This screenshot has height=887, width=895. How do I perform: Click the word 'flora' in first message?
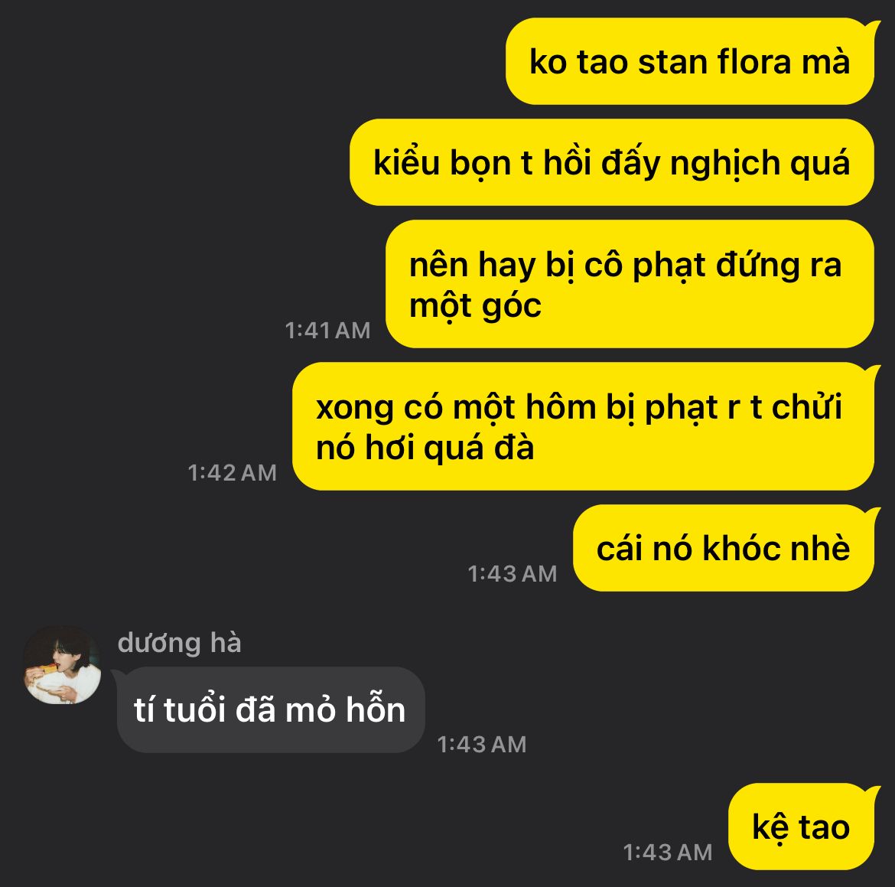pos(754,61)
